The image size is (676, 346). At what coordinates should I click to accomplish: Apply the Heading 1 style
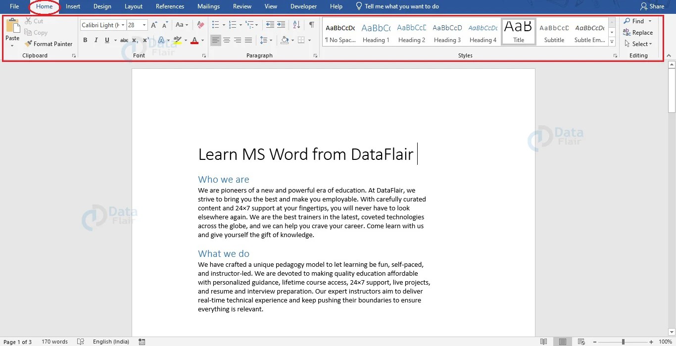[376, 32]
